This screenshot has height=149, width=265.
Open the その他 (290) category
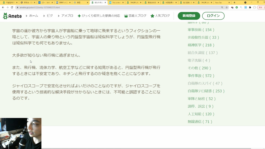tap(199, 68)
